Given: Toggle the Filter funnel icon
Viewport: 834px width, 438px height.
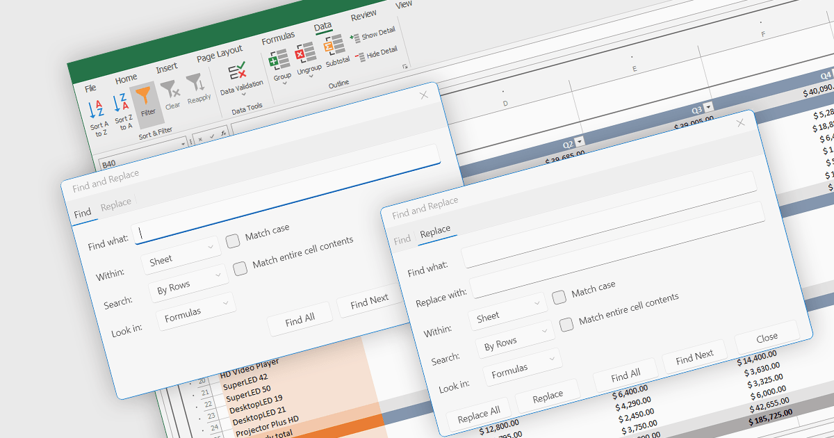Looking at the screenshot, I should coord(143,96).
